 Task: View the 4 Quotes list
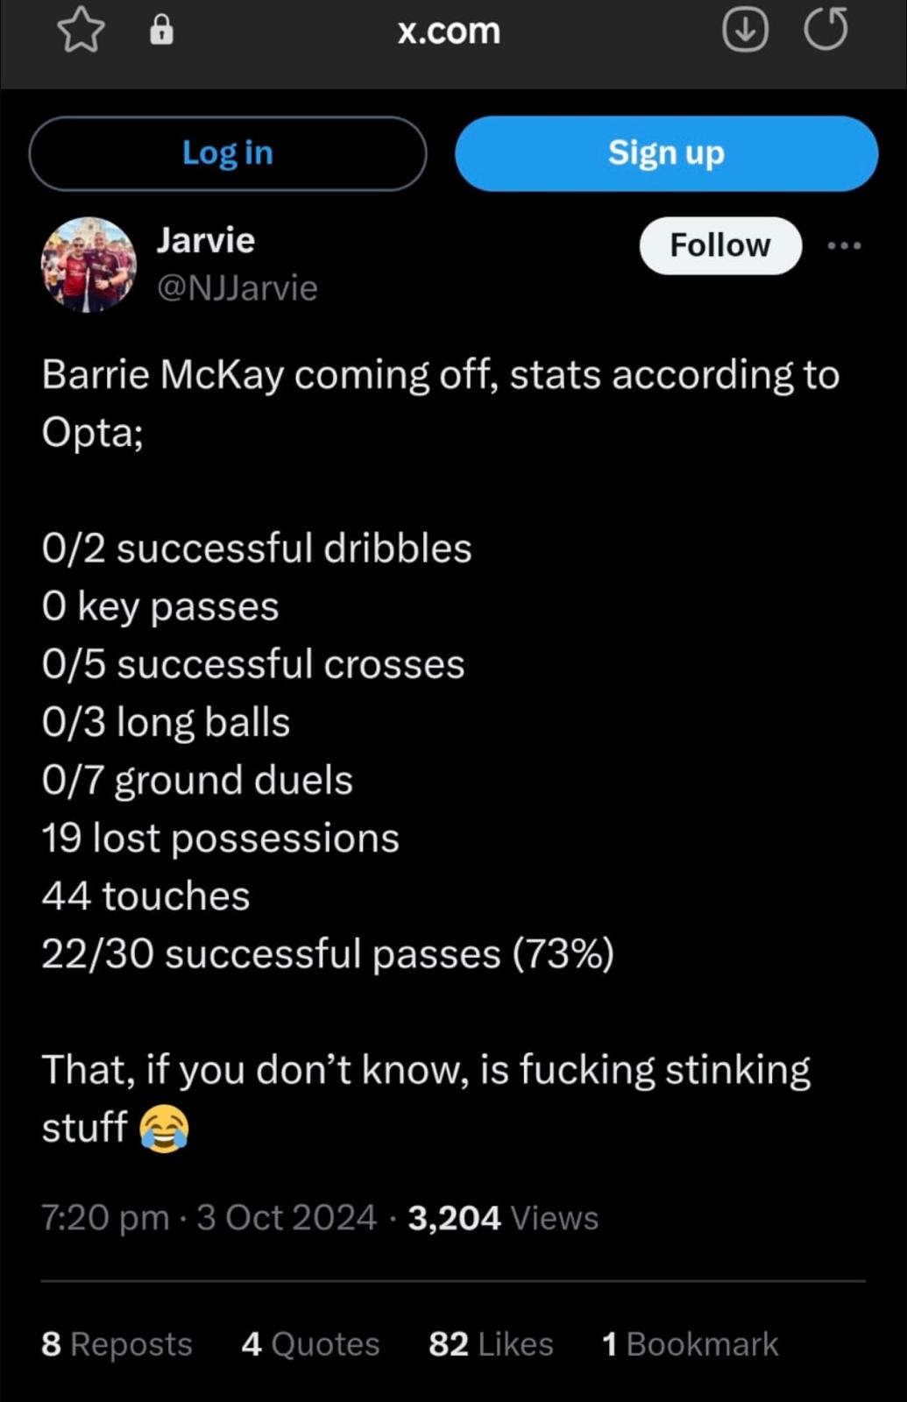click(310, 1344)
